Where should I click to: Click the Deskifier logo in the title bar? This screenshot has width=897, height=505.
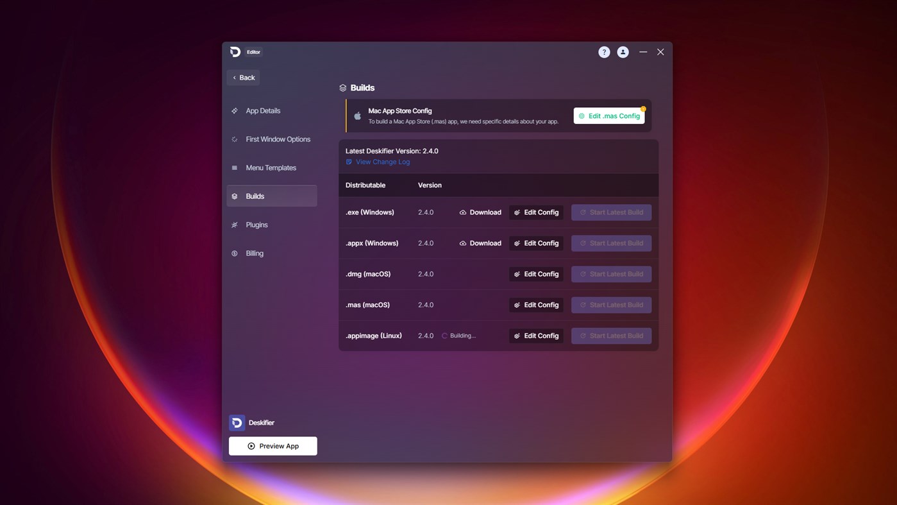click(x=235, y=52)
